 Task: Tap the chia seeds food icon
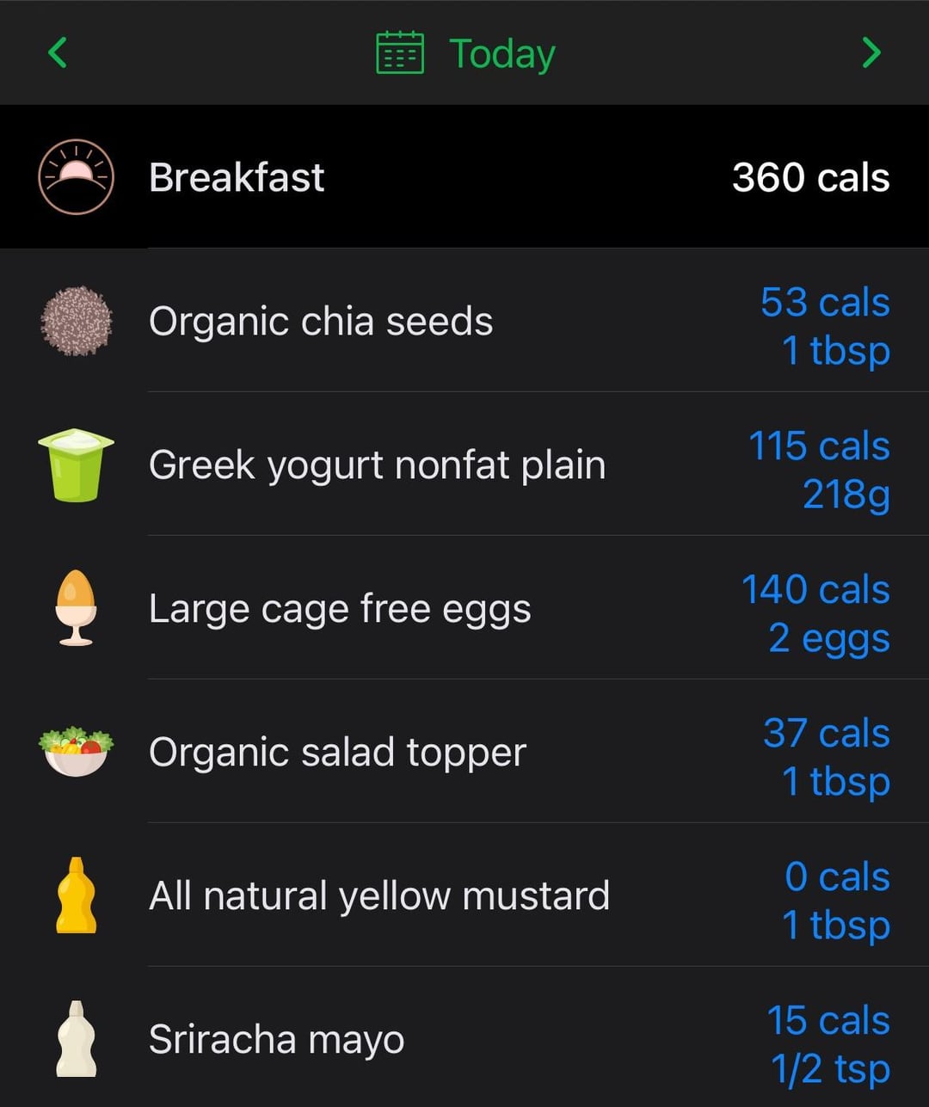pyautogui.click(x=77, y=321)
